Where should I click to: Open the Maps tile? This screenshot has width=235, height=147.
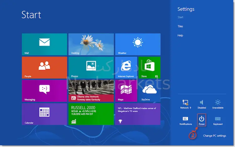126,91
